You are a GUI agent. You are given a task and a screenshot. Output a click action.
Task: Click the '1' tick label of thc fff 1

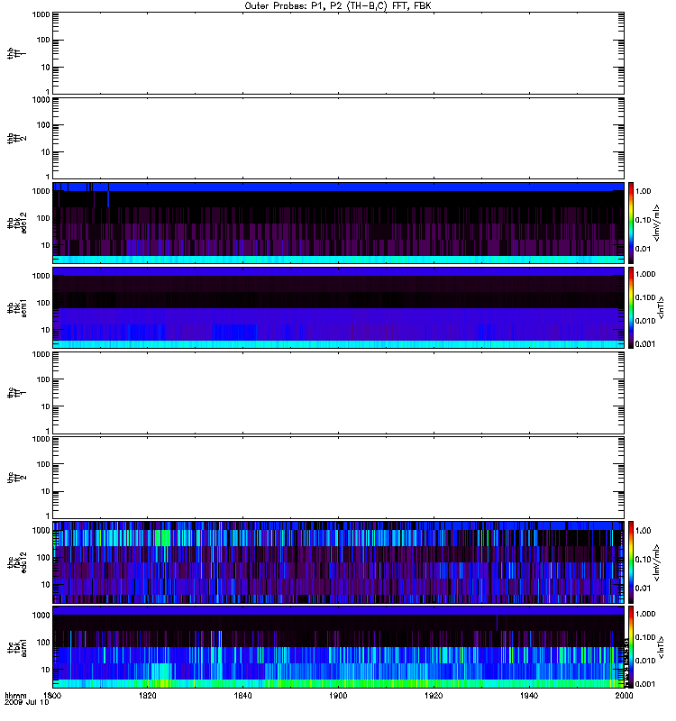coord(48,431)
